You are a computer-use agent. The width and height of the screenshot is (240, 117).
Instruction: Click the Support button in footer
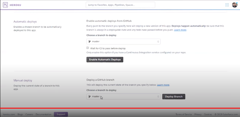tap(61, 114)
